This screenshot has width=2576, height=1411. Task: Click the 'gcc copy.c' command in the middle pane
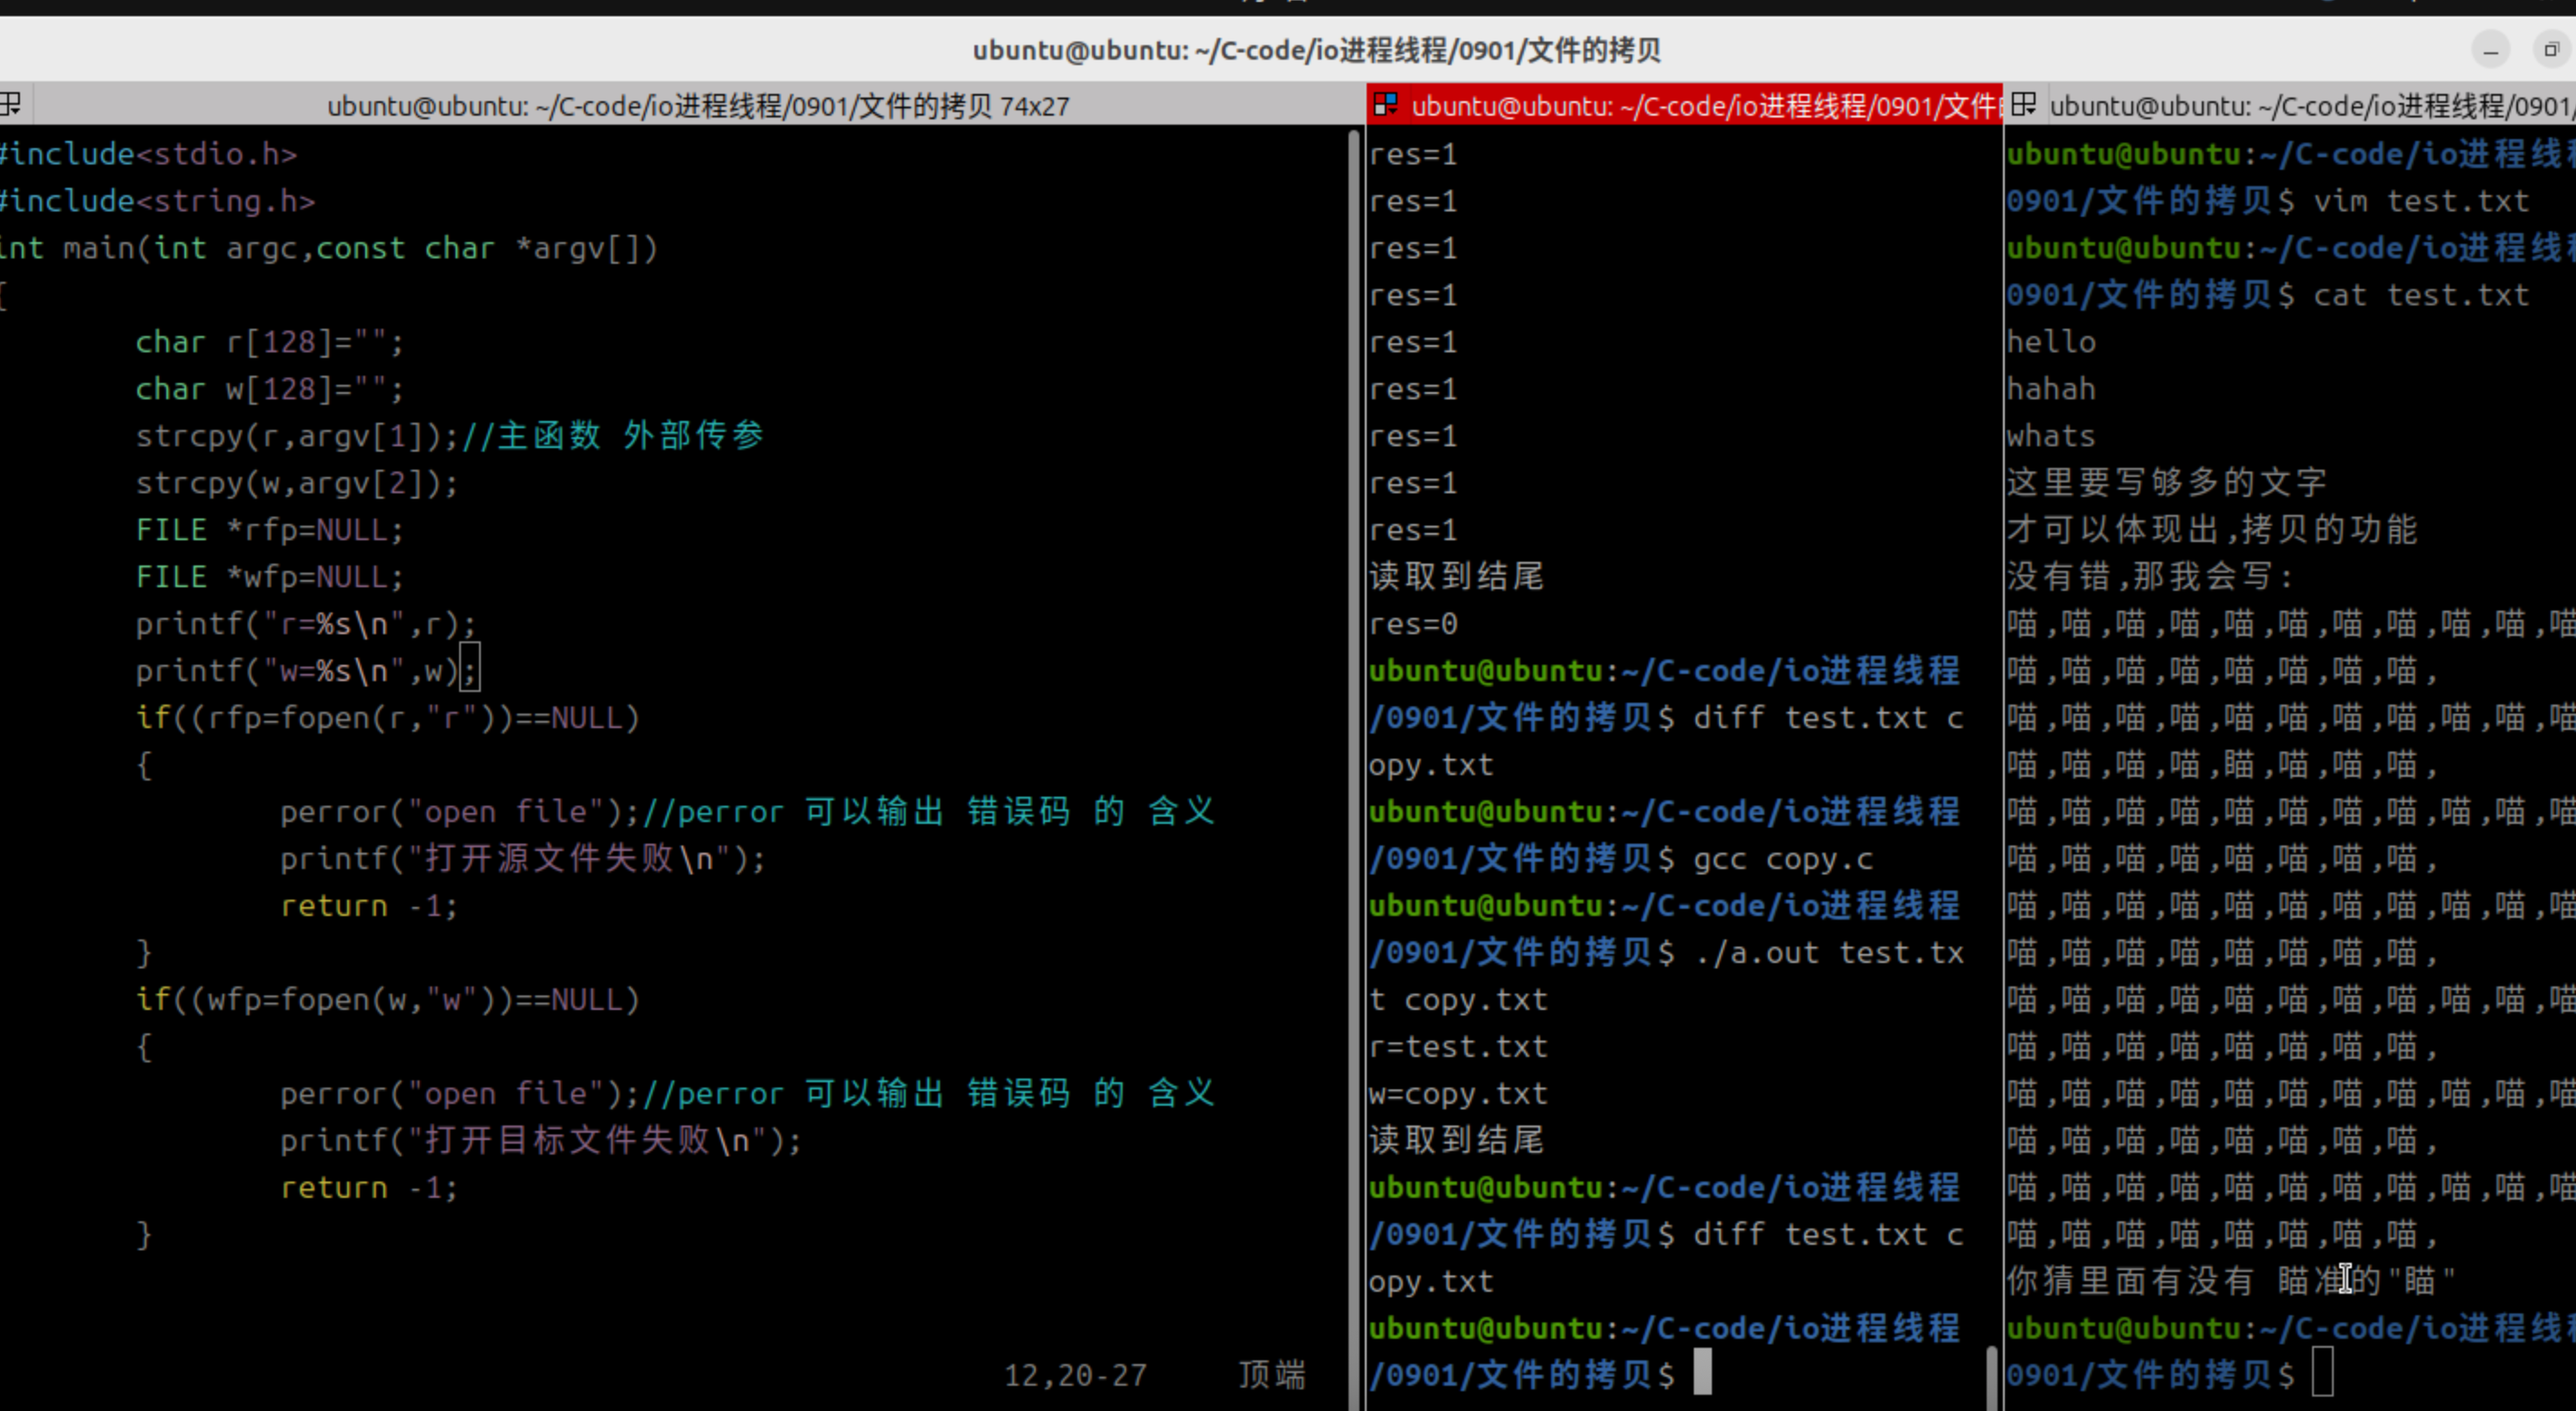(x=1783, y=859)
